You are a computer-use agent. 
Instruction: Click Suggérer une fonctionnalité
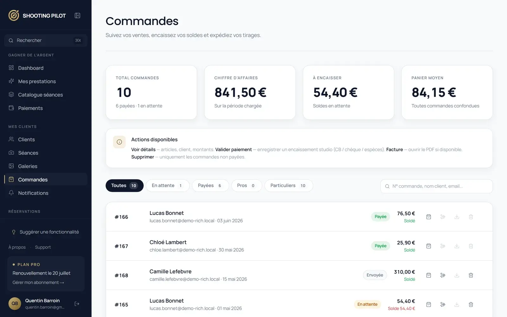pyautogui.click(x=46, y=232)
